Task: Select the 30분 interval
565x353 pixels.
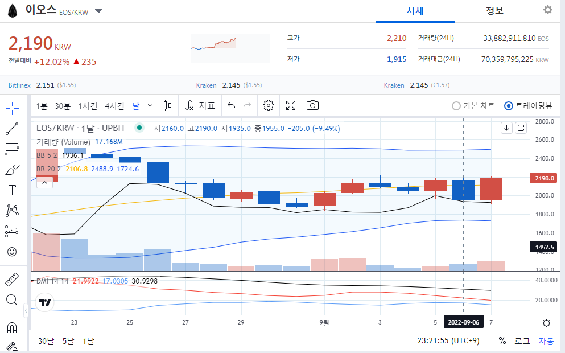Action: (63, 106)
